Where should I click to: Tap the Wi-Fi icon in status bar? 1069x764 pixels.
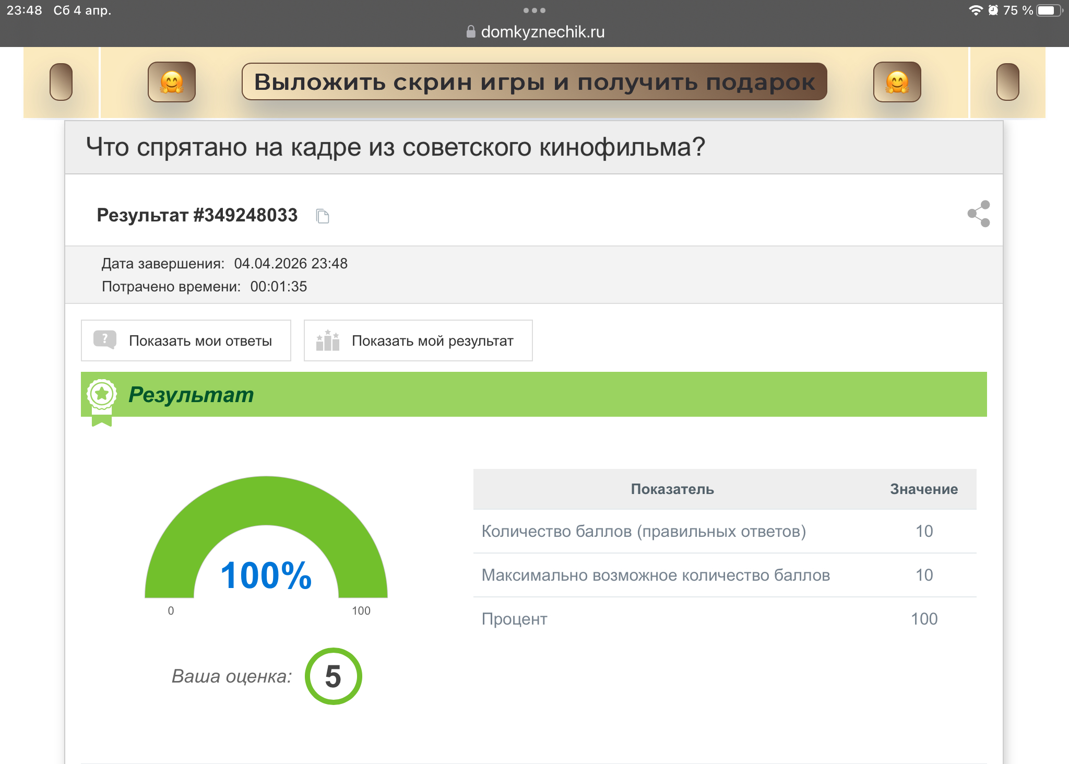point(975,10)
